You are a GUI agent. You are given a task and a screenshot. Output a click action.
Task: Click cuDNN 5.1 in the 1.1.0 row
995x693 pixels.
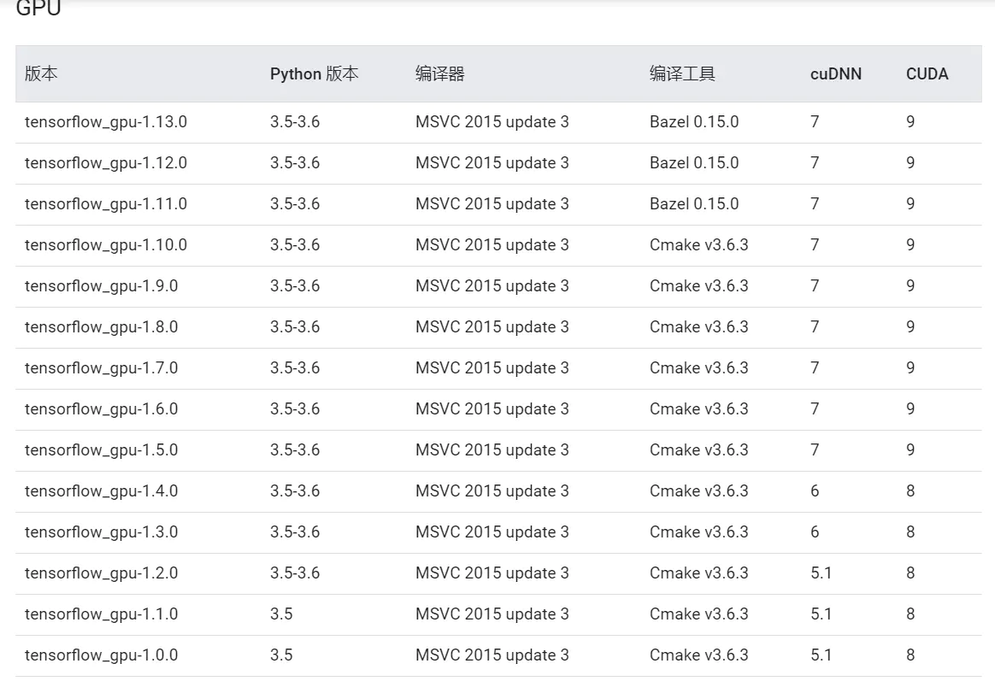821,614
